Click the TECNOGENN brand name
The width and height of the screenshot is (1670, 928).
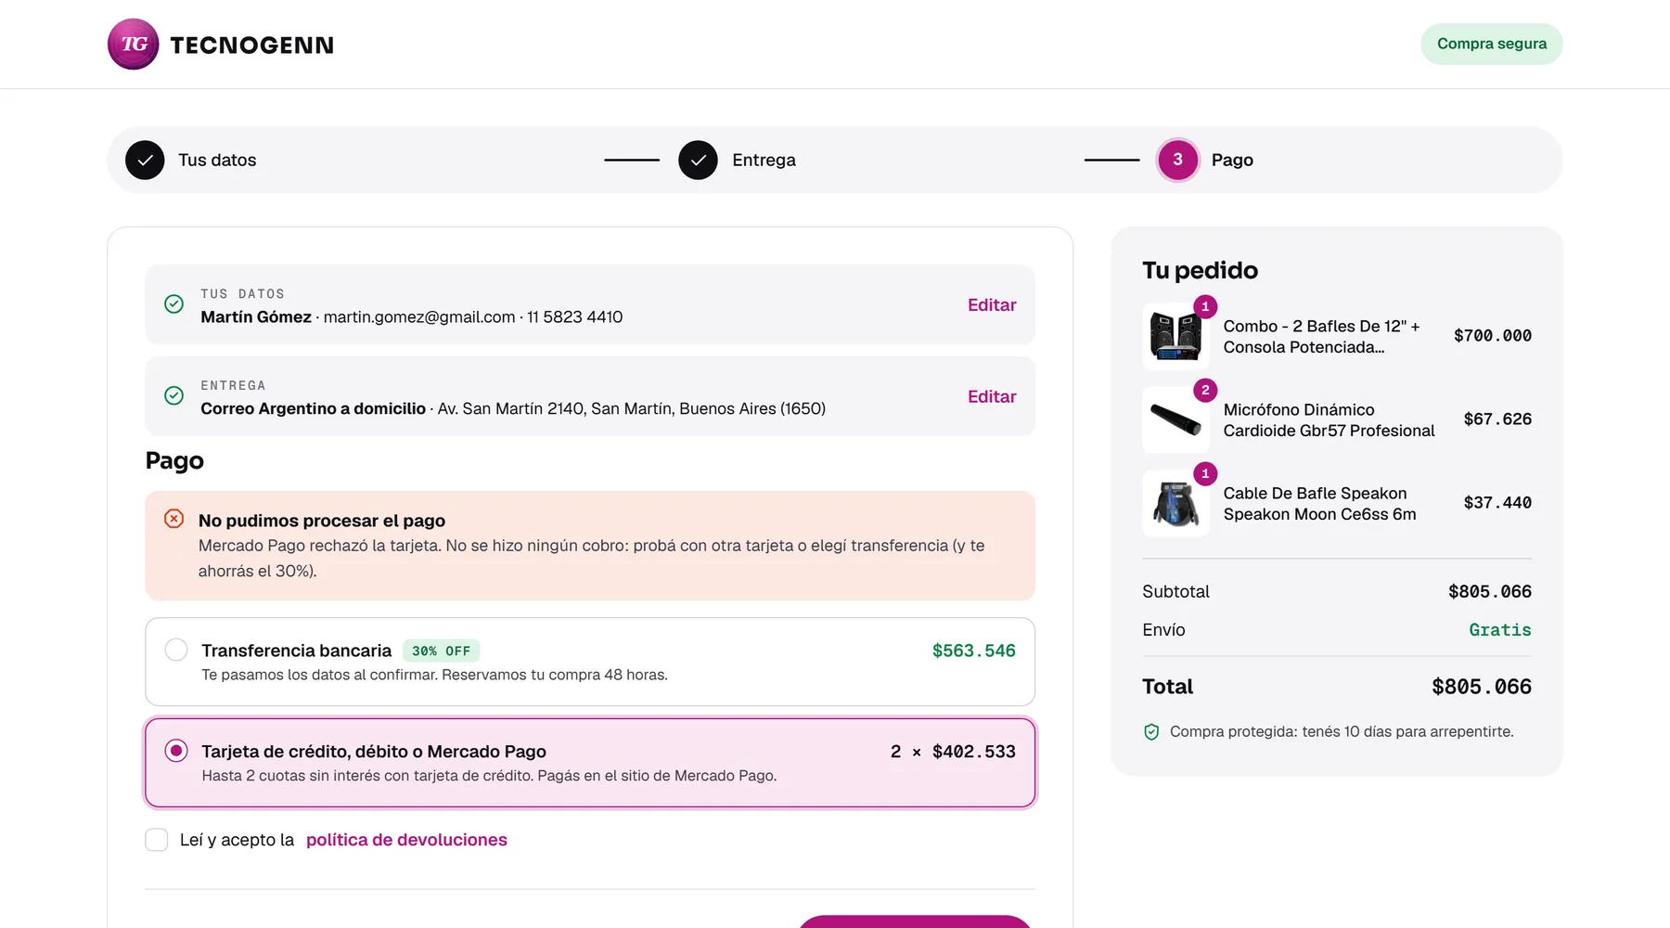click(251, 45)
